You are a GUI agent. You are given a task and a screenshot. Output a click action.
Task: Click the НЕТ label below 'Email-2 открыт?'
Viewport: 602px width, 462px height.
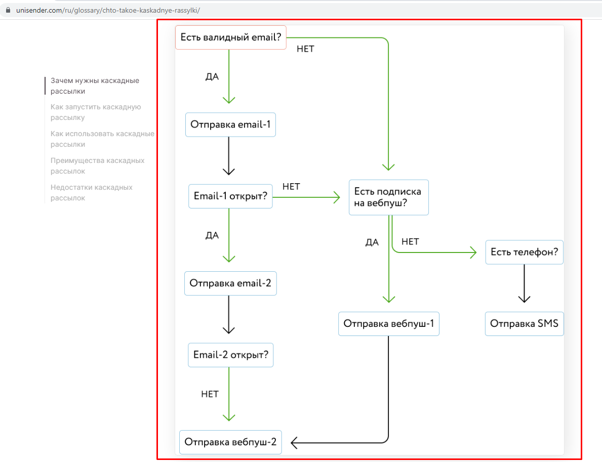(210, 395)
